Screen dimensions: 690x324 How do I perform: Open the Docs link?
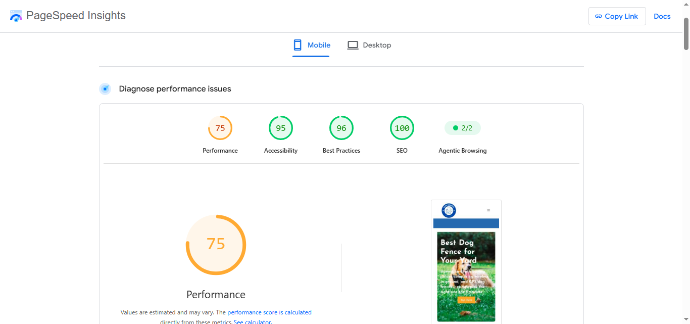click(x=662, y=16)
